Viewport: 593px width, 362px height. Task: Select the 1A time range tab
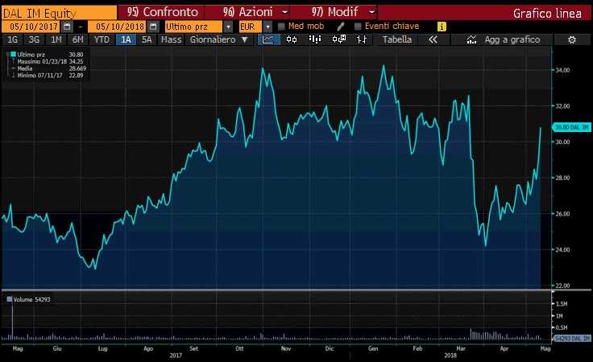pyautogui.click(x=126, y=39)
